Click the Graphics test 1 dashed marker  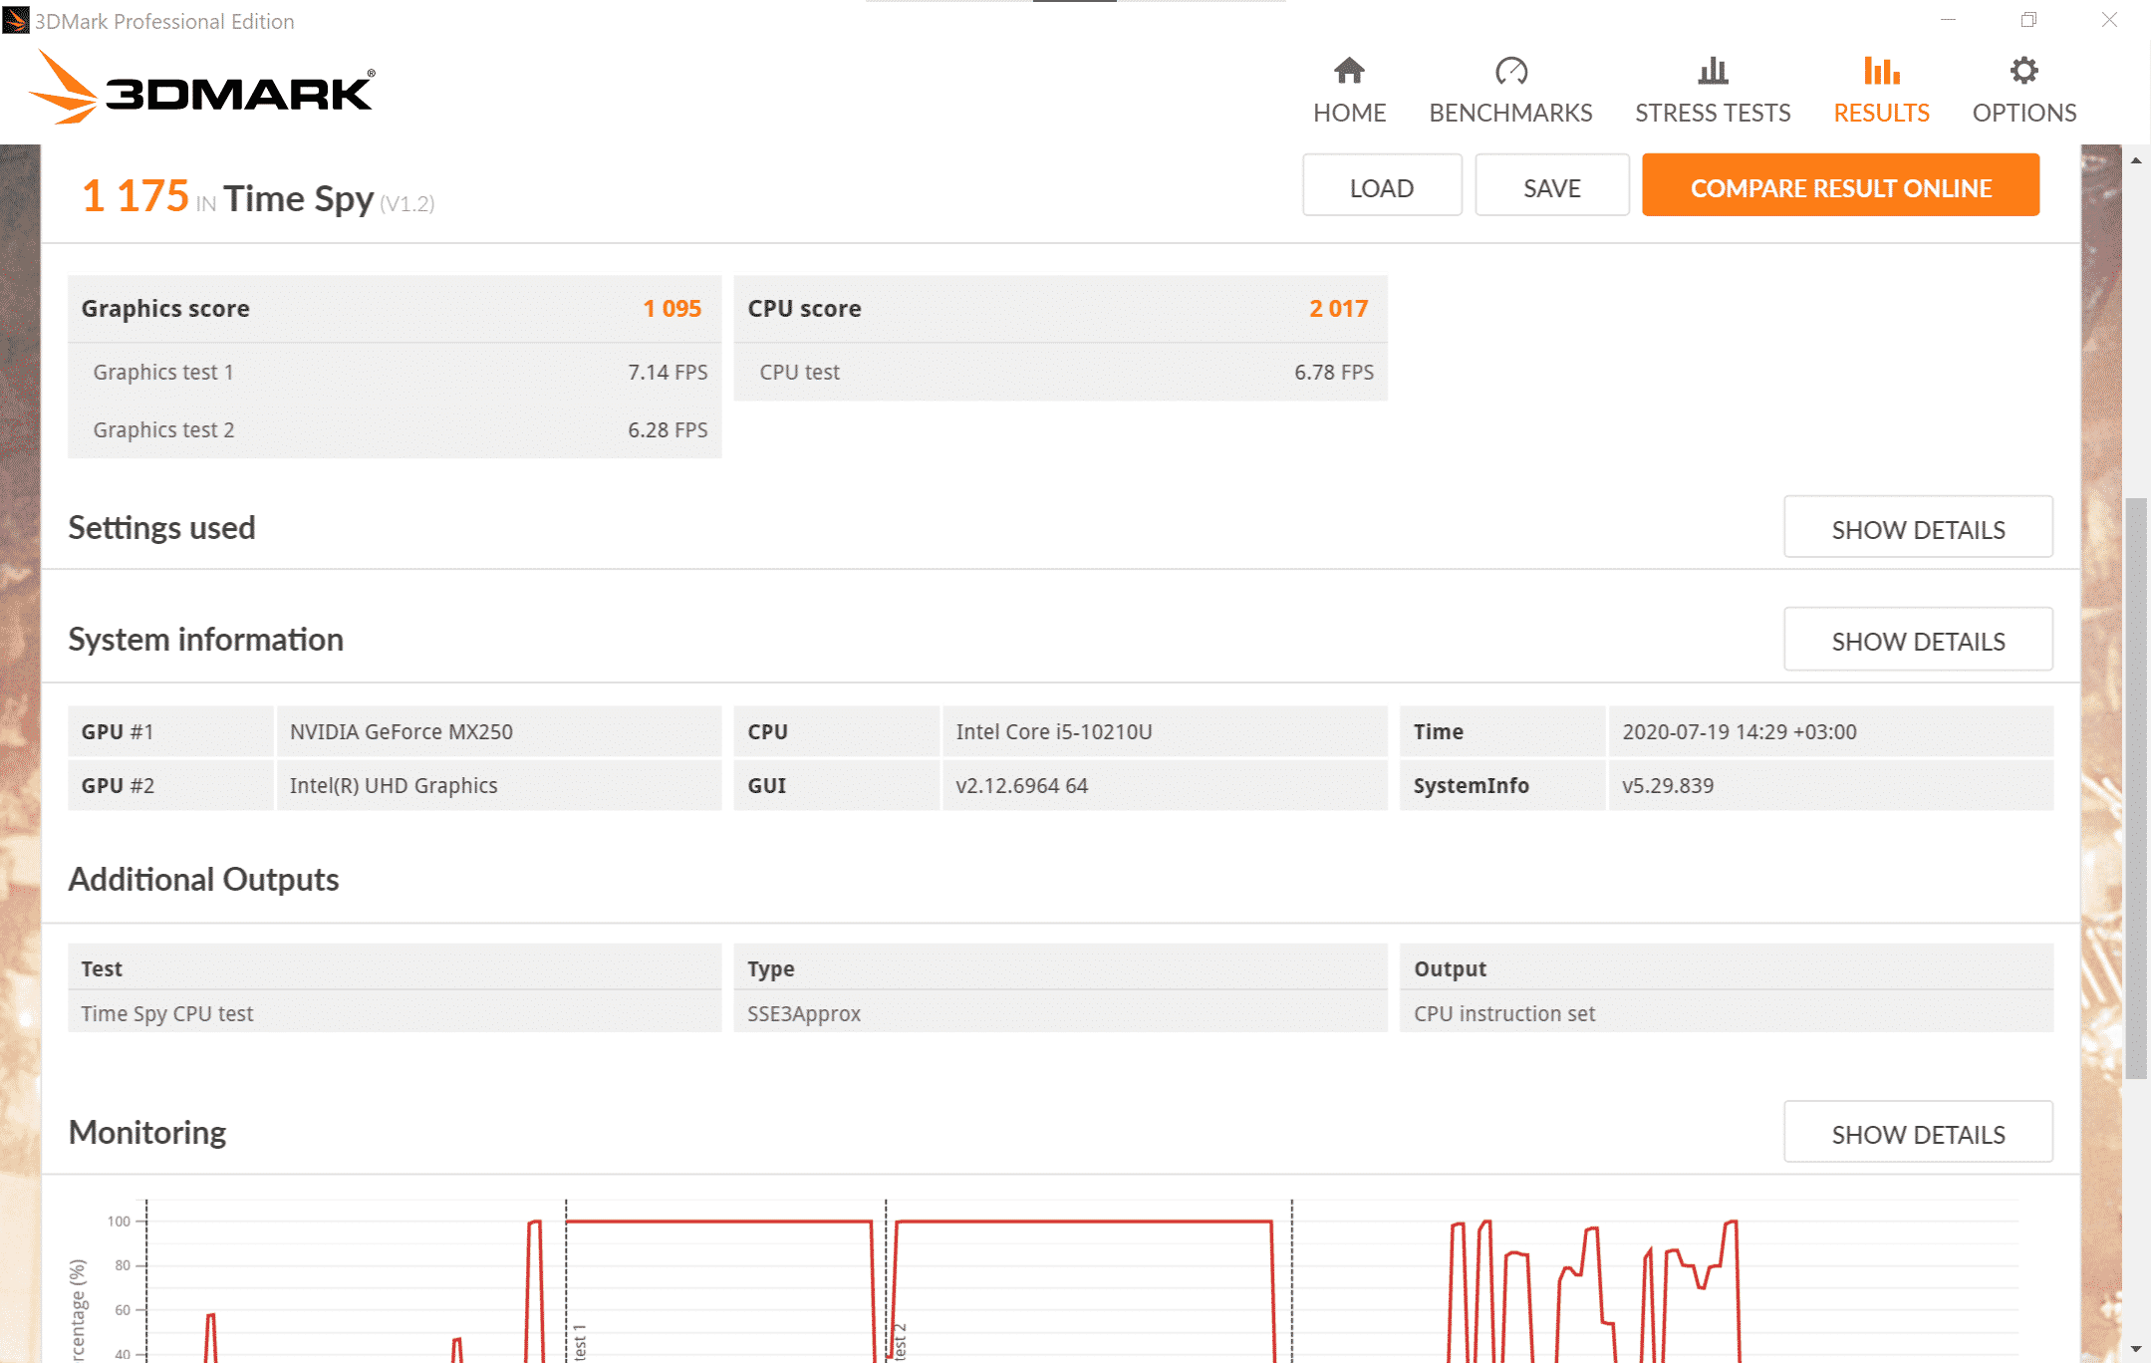click(x=566, y=1285)
